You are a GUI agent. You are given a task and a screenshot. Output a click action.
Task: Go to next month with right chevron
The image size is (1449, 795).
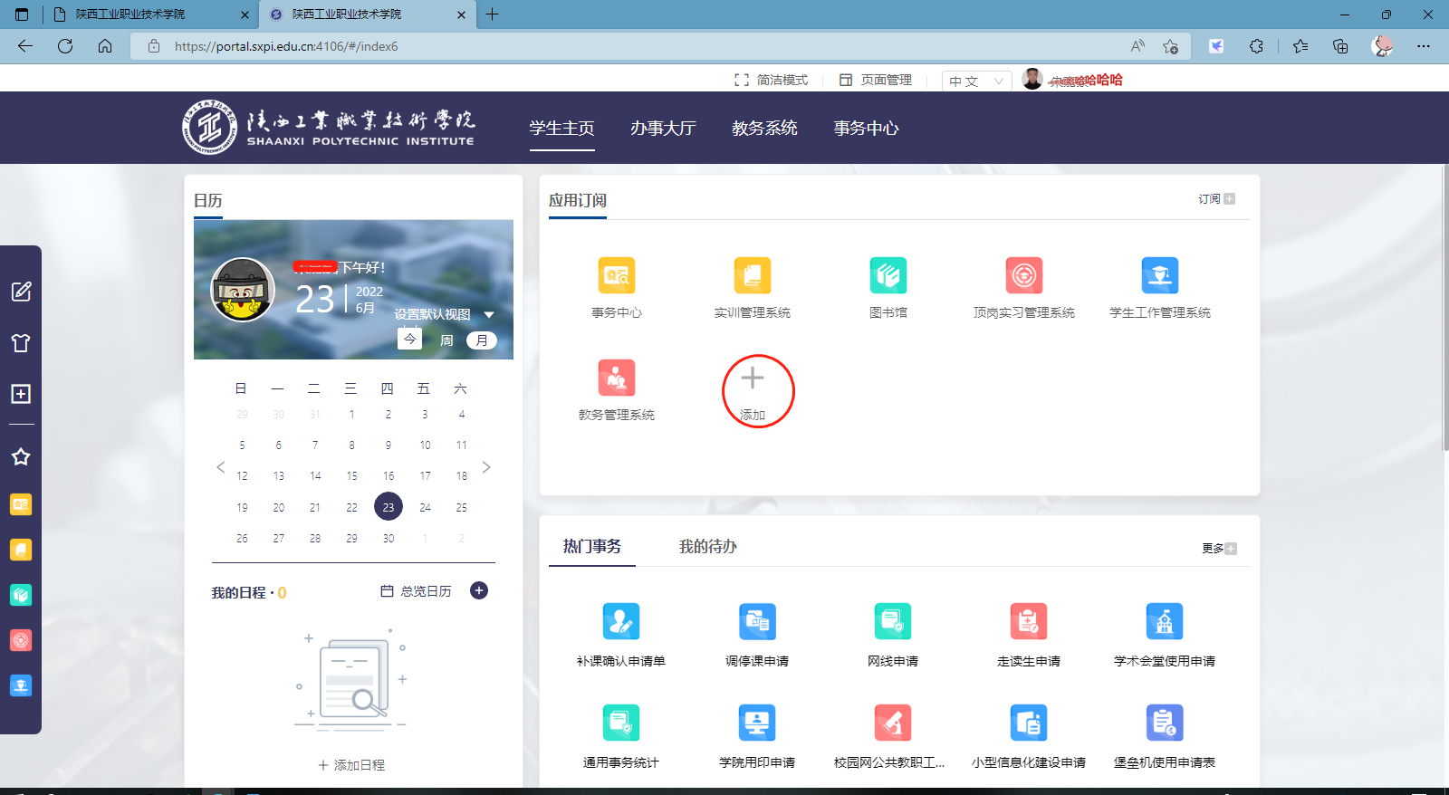(486, 467)
